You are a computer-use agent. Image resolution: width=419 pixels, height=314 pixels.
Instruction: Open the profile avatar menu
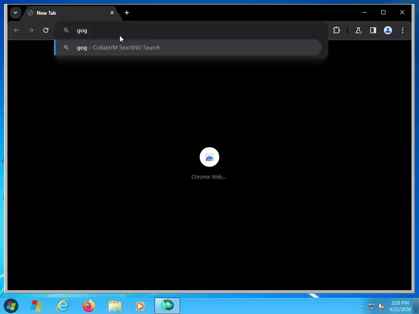388,30
